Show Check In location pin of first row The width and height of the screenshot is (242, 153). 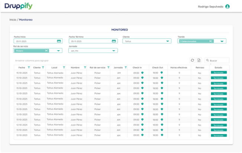pos(142,73)
